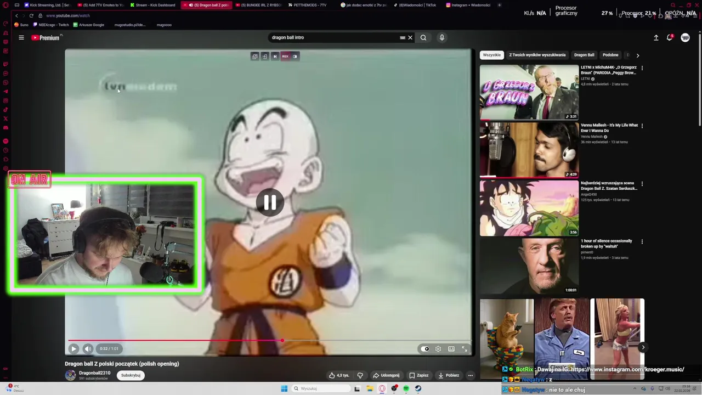The height and width of the screenshot is (395, 702).
Task: Dislike the video
Action: tap(360, 375)
